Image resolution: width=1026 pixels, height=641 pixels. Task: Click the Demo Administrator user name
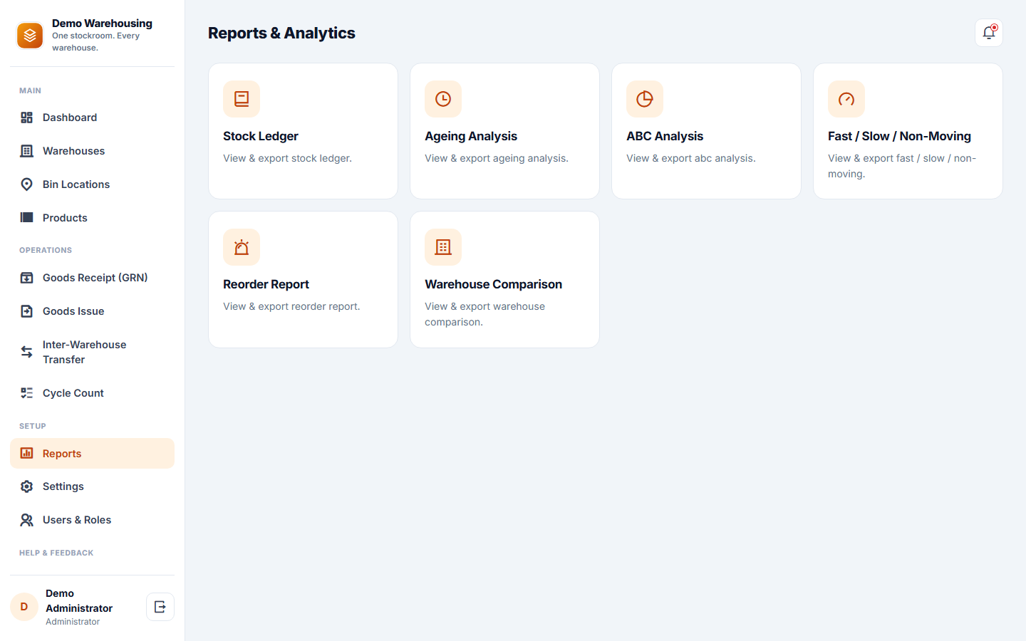tap(79, 600)
